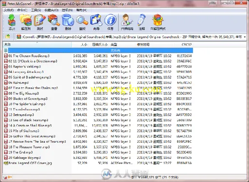Open the Options (选项) menu

coord(67,10)
